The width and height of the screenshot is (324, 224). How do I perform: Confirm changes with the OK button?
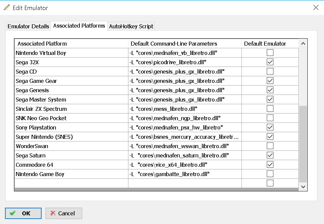click(23, 213)
